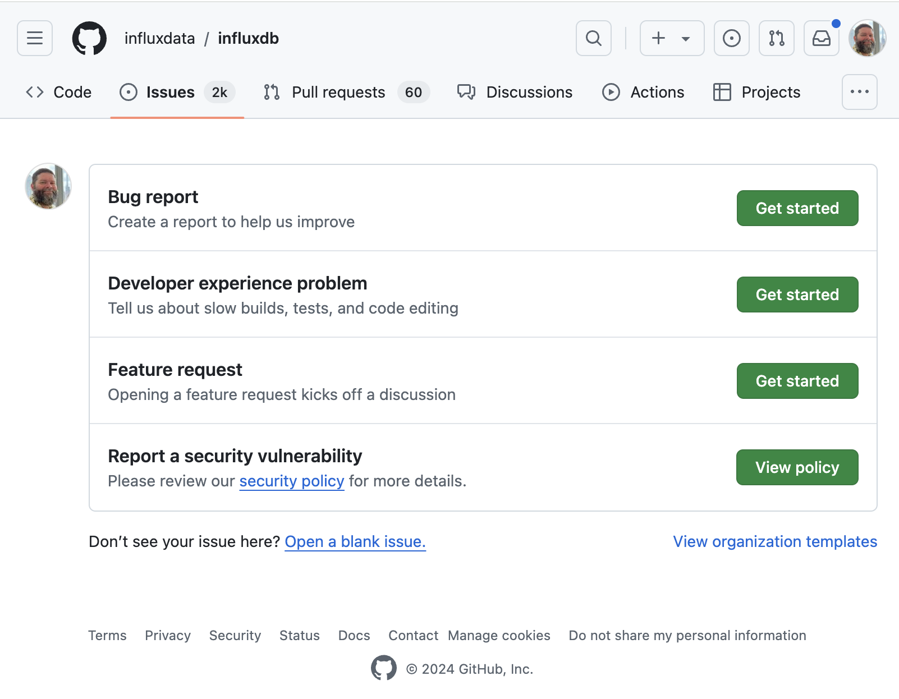Click View policy for security vulnerabilities

click(x=797, y=467)
